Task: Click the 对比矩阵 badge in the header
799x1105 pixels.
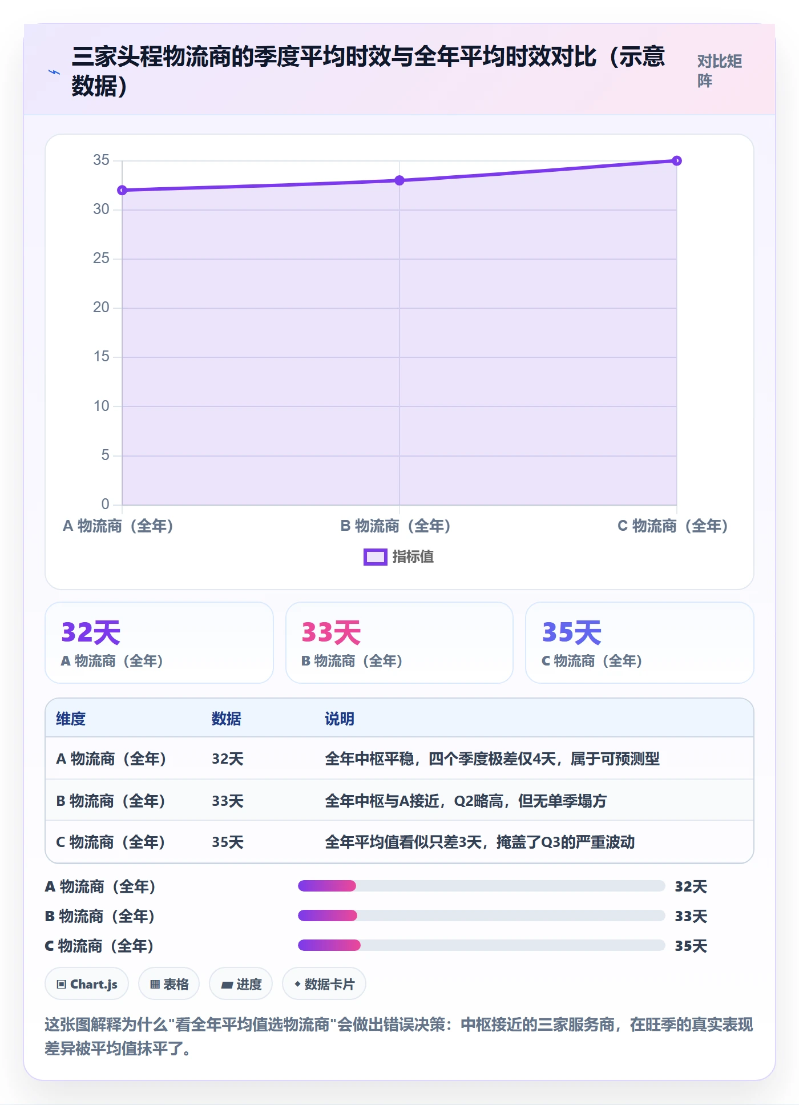Action: tap(719, 71)
